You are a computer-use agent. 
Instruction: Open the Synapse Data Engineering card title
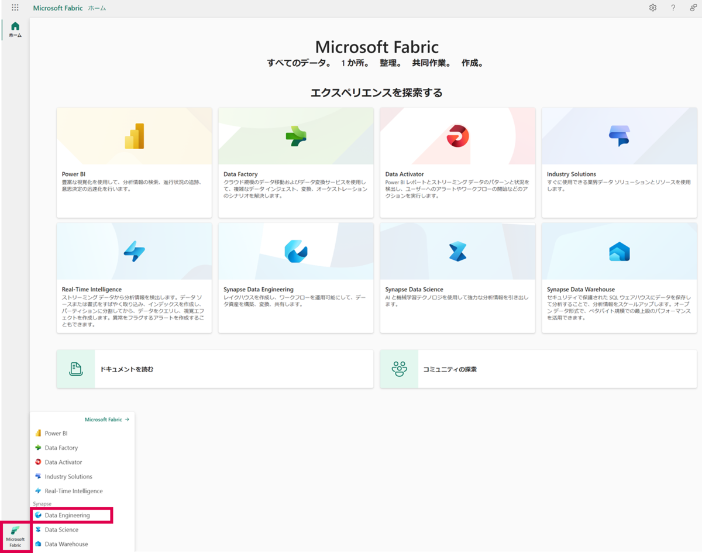[x=259, y=290]
